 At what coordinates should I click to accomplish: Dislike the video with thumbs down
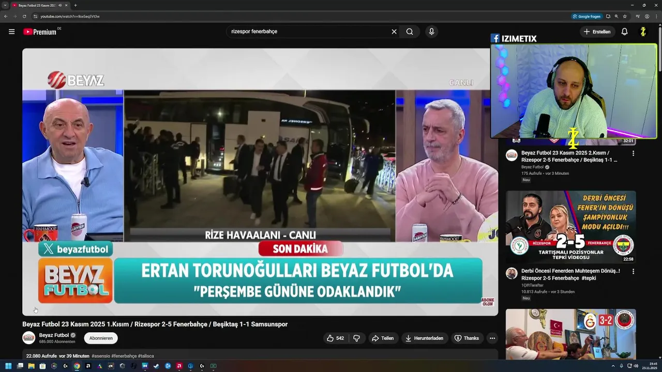(356, 338)
